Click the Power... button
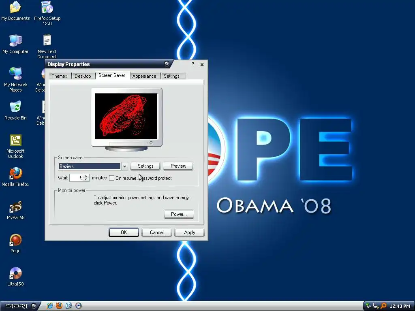 coord(179,214)
